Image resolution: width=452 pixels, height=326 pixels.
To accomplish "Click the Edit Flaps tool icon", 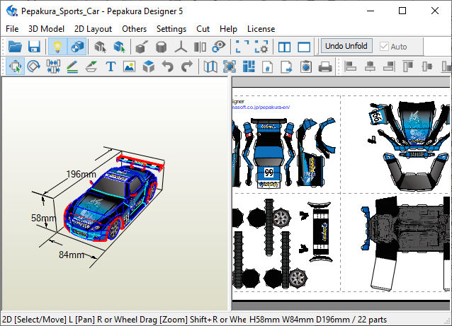I will click(x=91, y=67).
